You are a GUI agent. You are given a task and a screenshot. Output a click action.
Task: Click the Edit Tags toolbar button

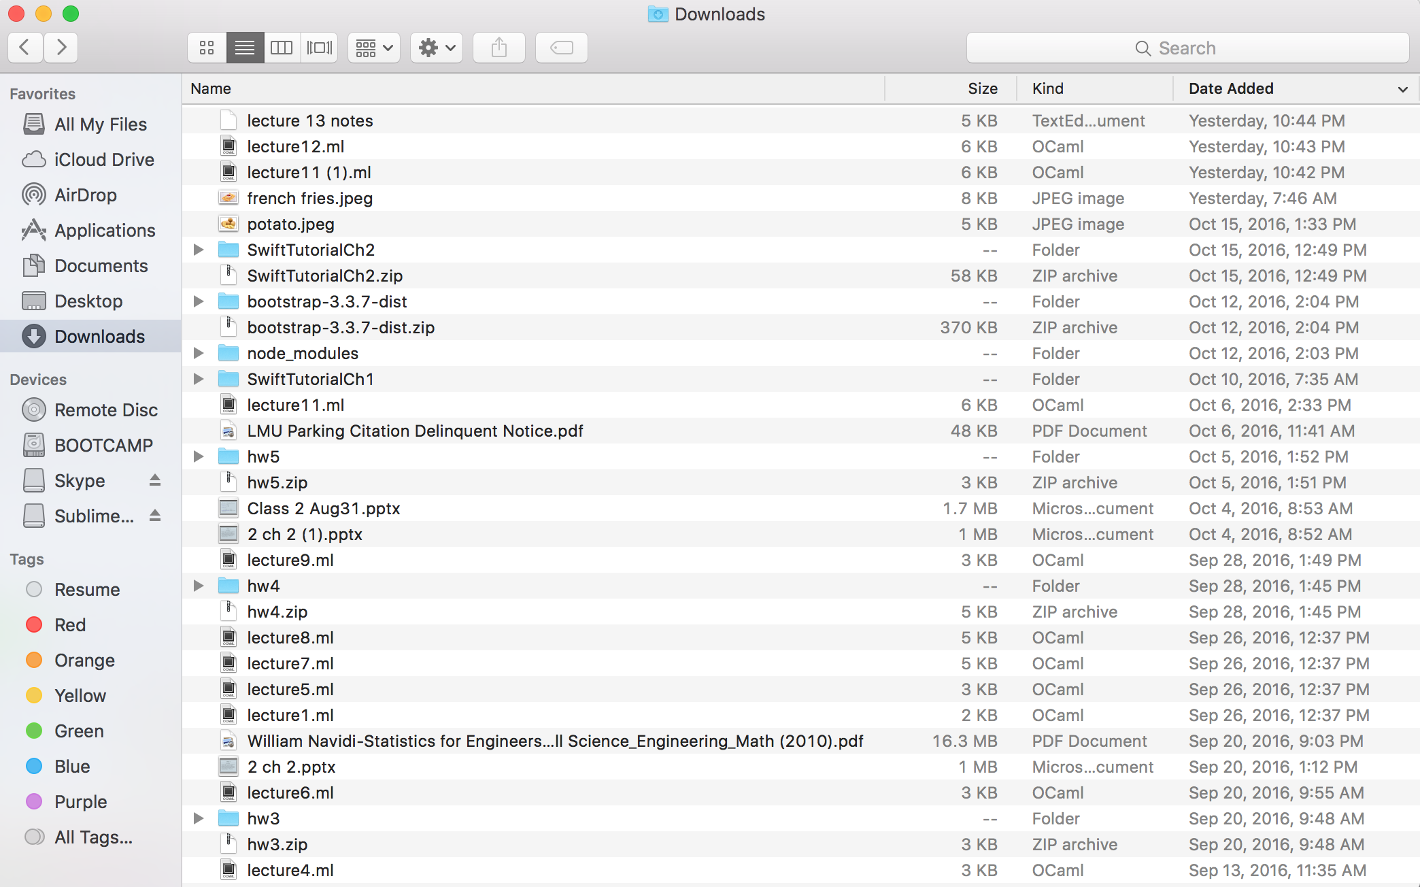pos(562,48)
